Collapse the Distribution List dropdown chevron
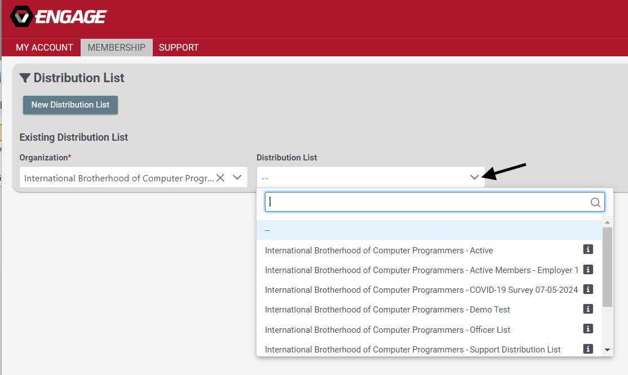Image resolution: width=628 pixels, height=375 pixels. 474,177
